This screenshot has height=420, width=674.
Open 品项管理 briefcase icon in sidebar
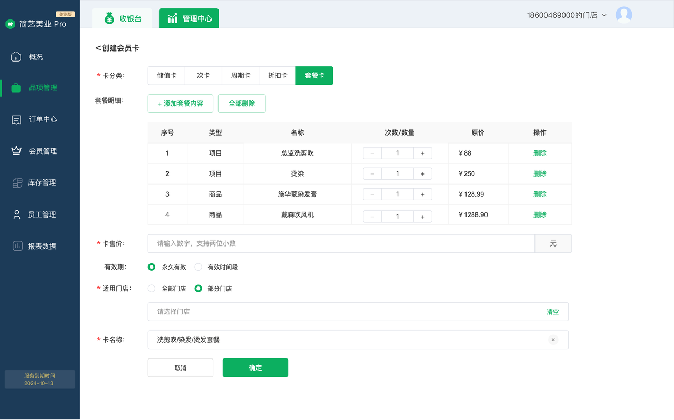pyautogui.click(x=16, y=88)
